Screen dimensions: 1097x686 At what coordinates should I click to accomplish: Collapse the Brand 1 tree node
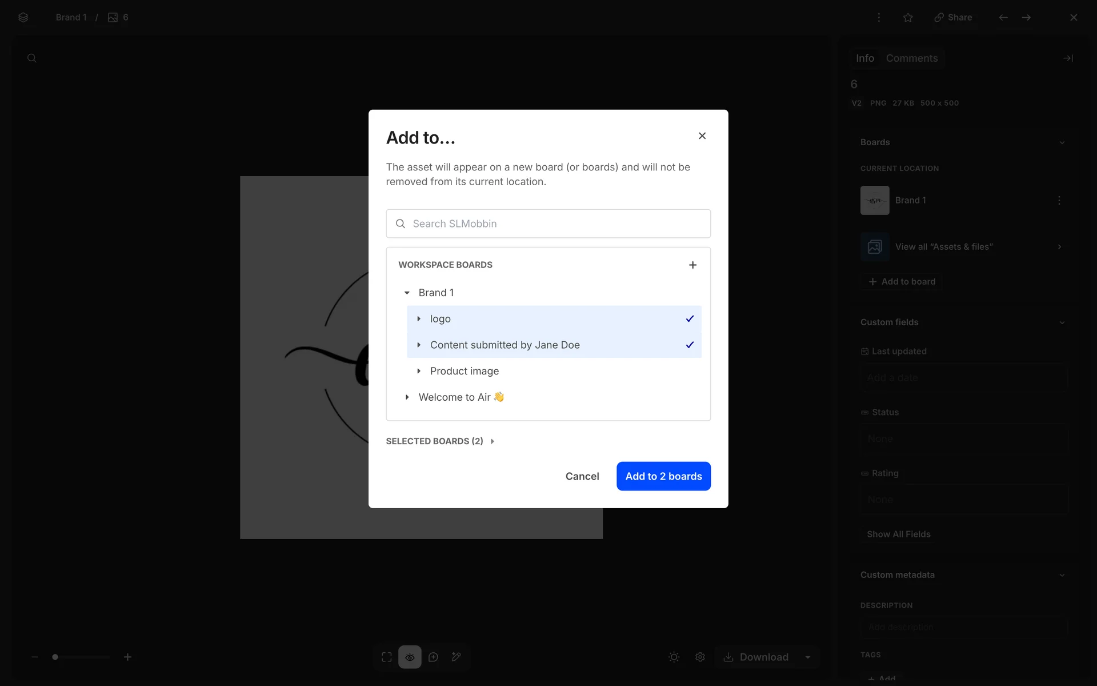pyautogui.click(x=407, y=293)
